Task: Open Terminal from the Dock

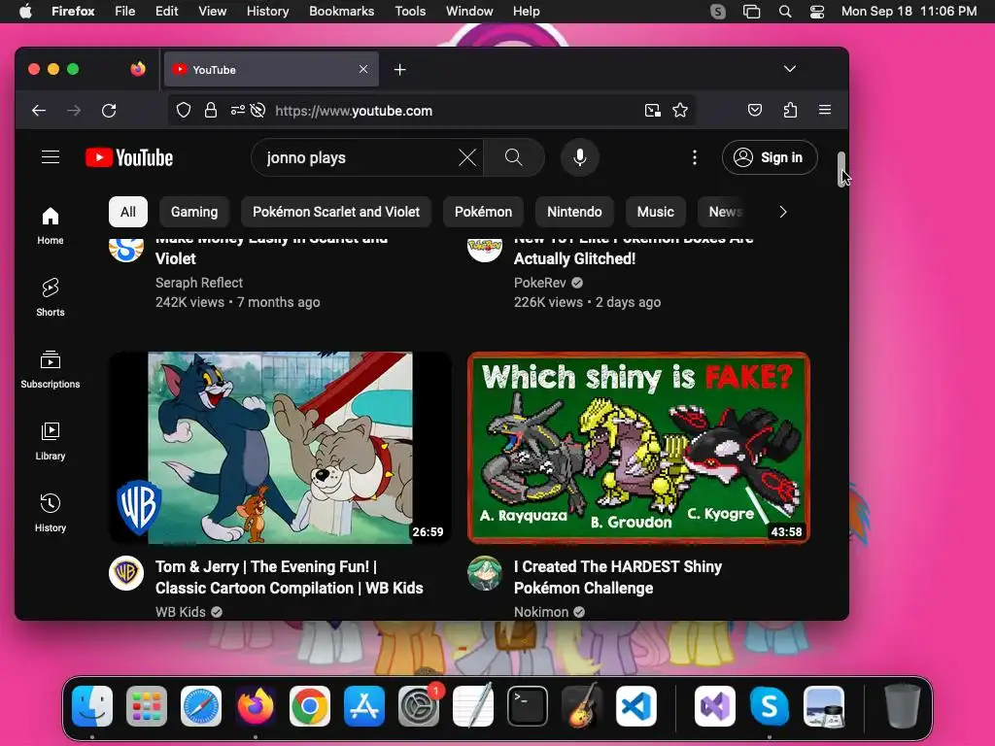Action: coord(528,706)
